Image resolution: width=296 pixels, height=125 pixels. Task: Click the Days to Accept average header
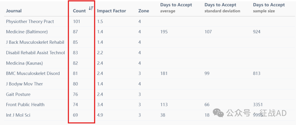176,8
